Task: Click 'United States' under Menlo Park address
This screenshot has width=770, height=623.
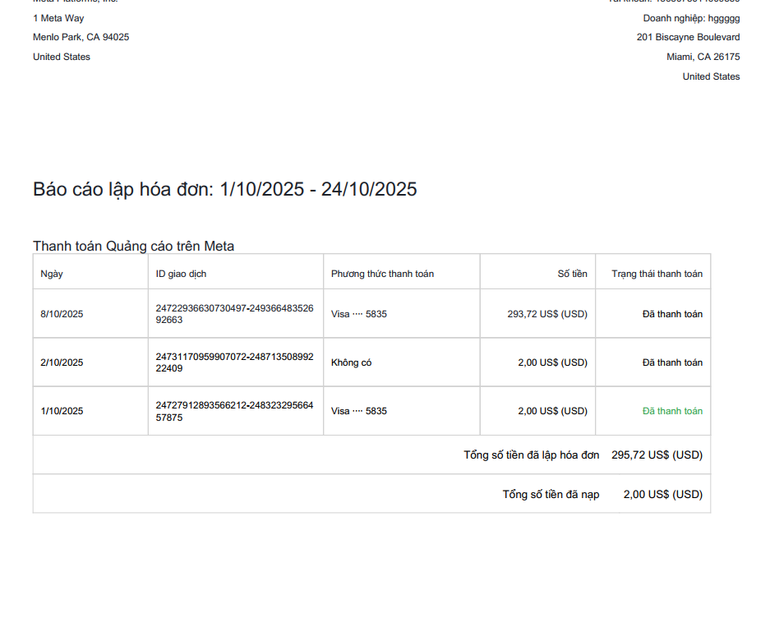Action: pyautogui.click(x=62, y=57)
